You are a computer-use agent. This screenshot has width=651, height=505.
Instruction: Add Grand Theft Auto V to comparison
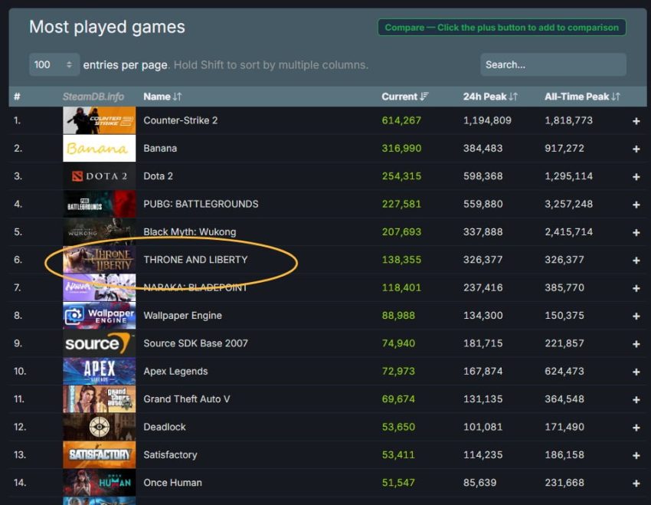pyautogui.click(x=636, y=399)
